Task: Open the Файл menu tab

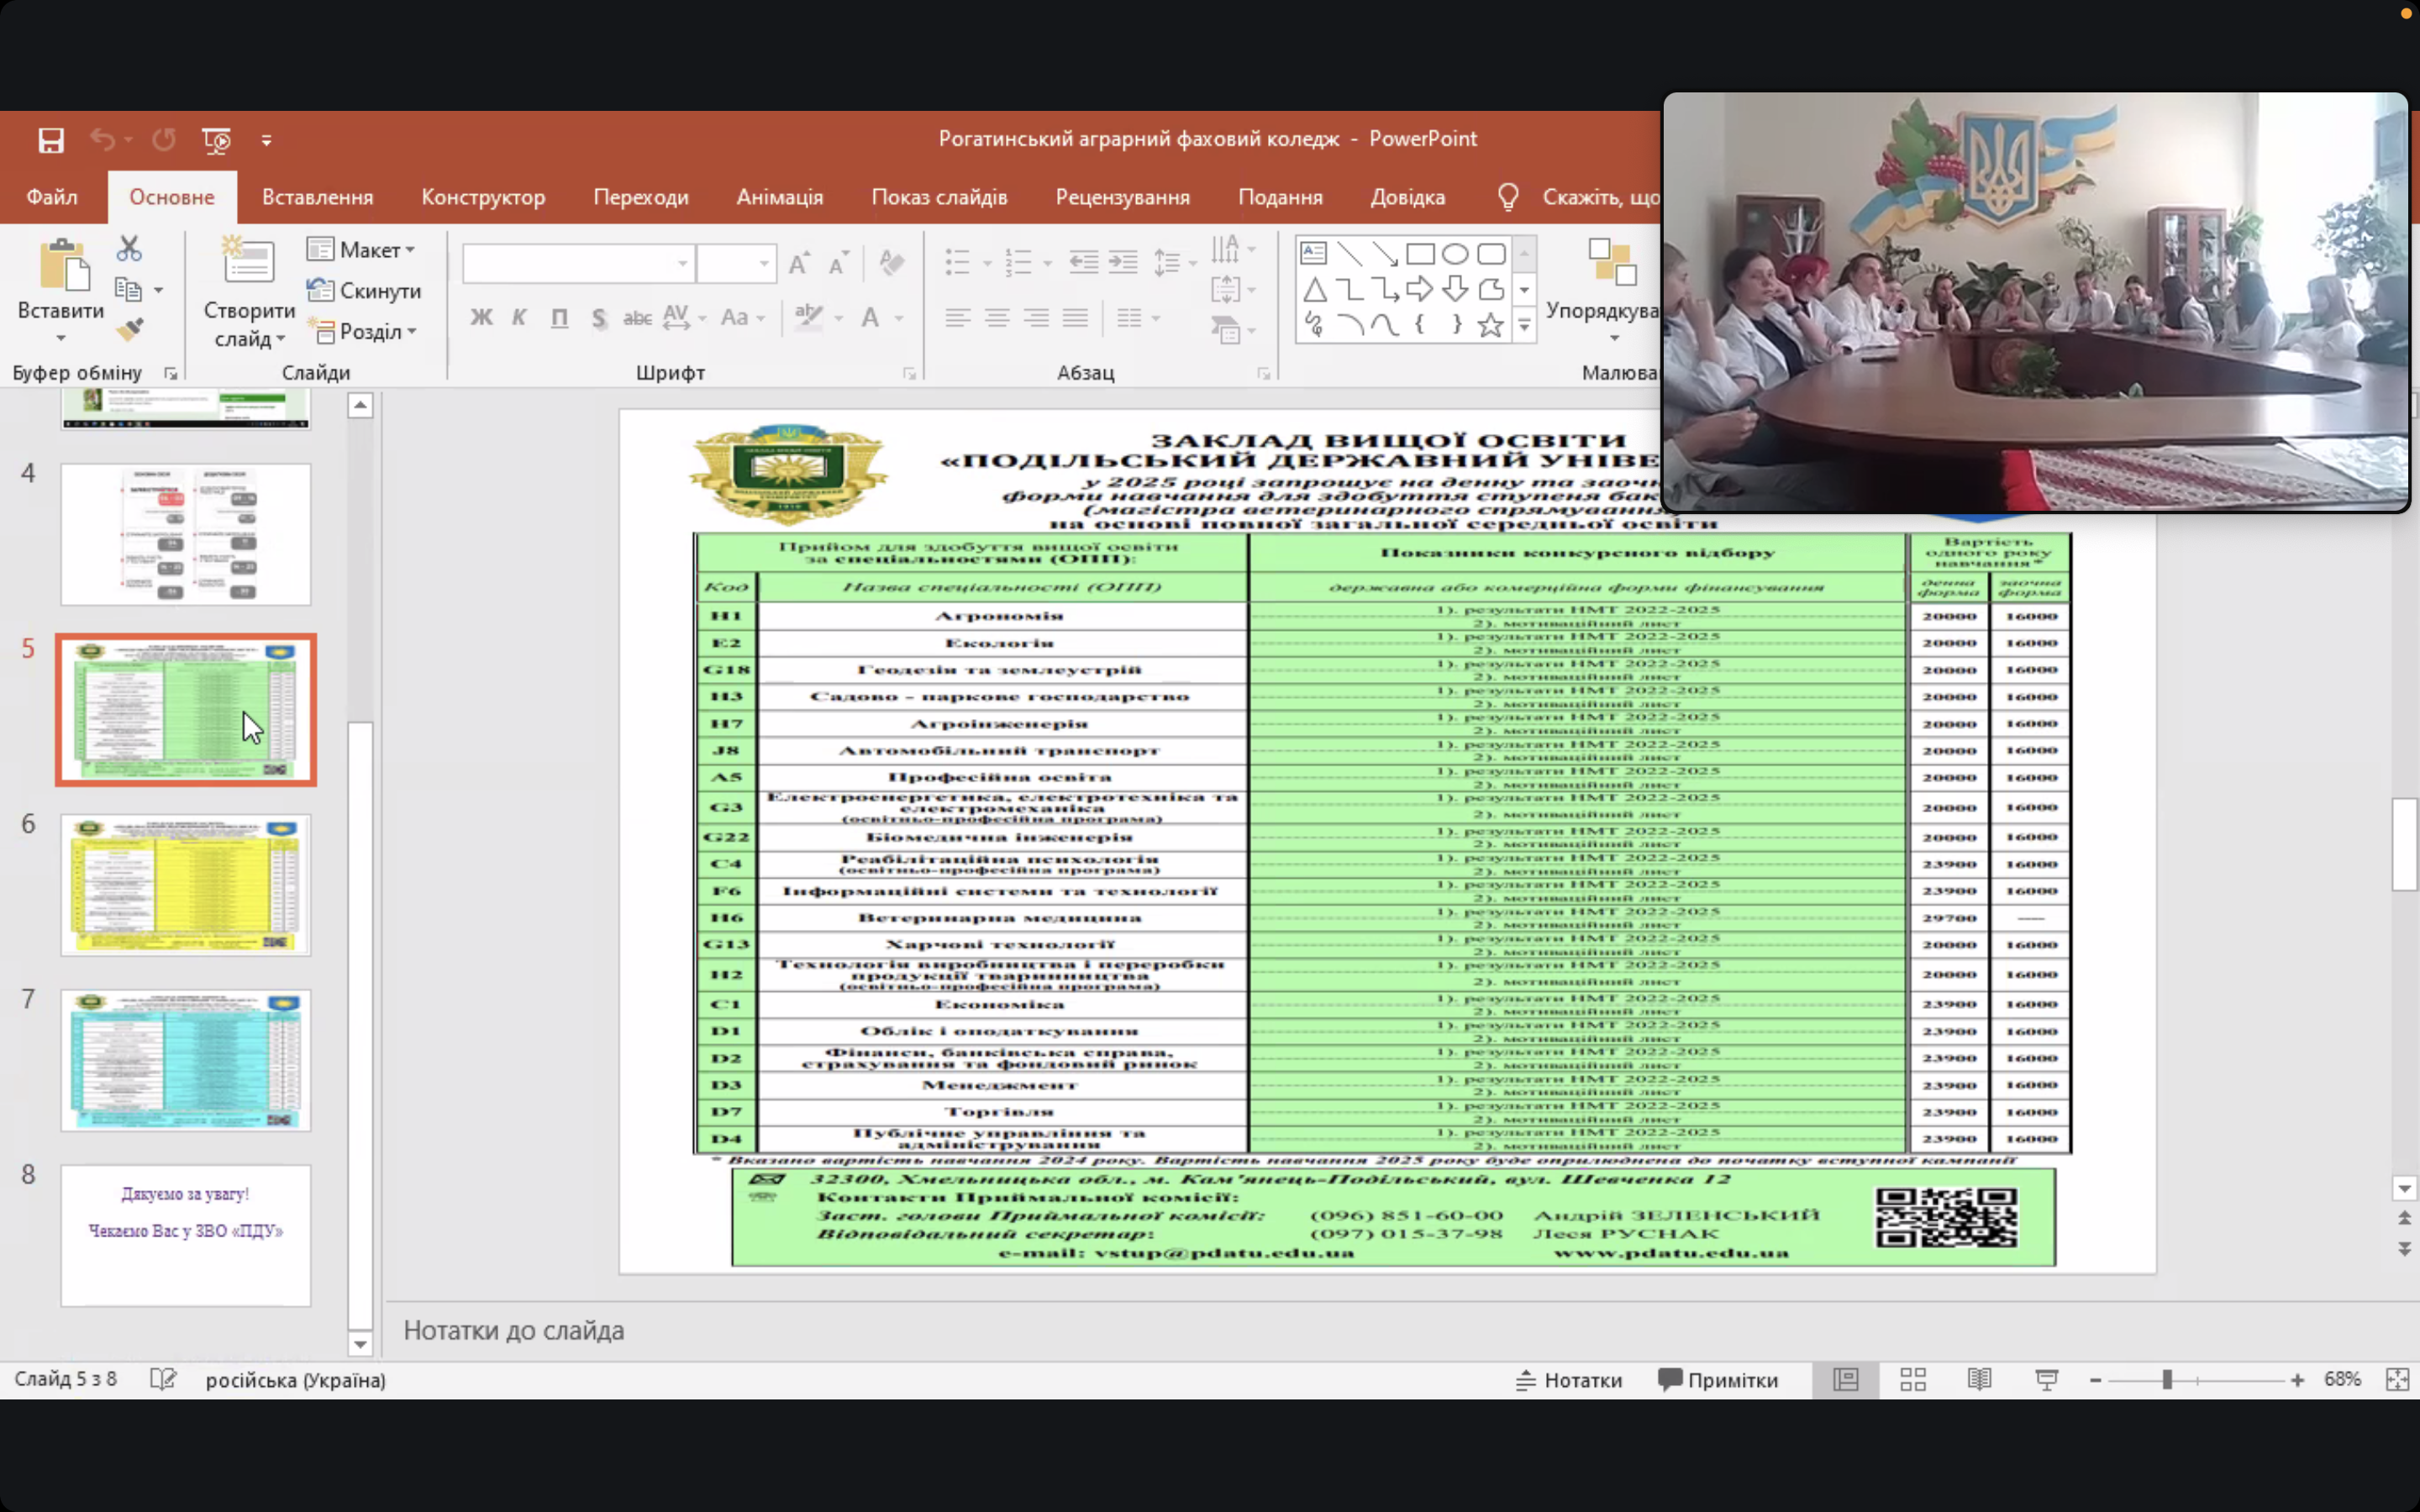Action: coord(52,197)
